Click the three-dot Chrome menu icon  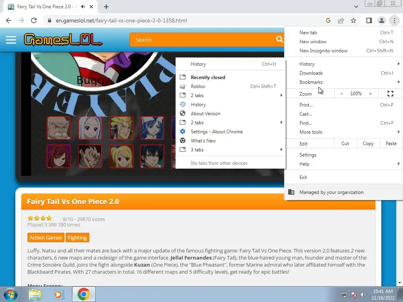coord(394,20)
